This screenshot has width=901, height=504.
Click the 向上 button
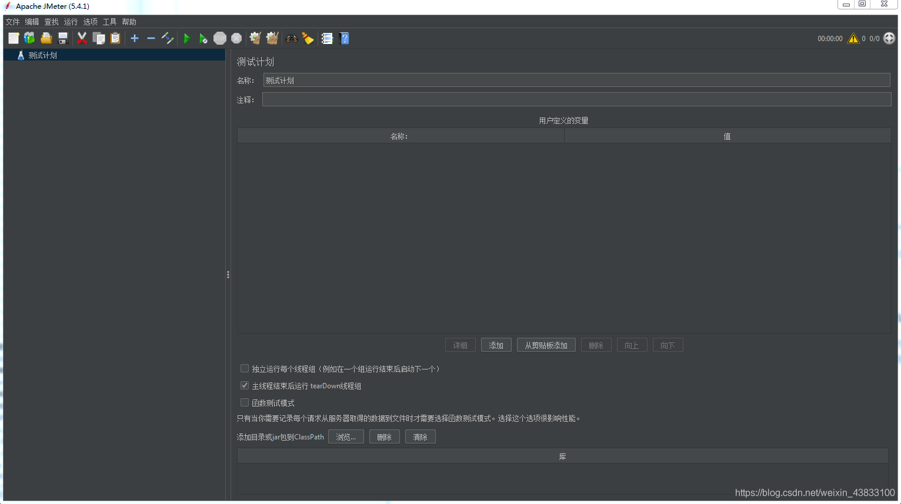pos(632,345)
